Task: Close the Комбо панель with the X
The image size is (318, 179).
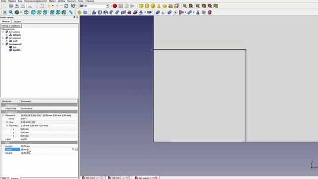Action: coord(77,17)
